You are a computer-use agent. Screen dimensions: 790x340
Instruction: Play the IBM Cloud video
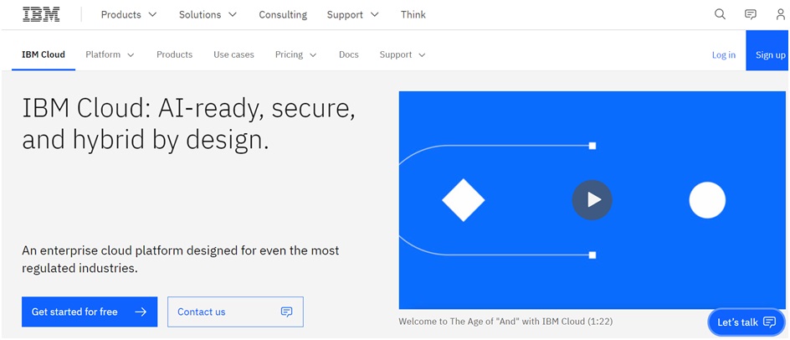592,200
